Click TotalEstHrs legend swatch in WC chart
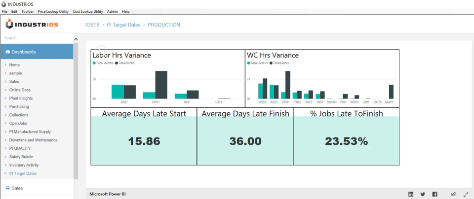The height and width of the screenshot is (199, 474). coord(271,63)
